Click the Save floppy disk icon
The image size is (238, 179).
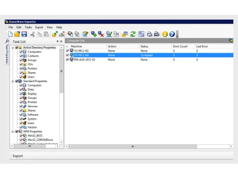[x=24, y=34]
